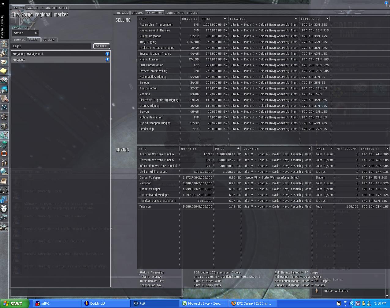Show info for Megacorp Management
The height and width of the screenshot is (308, 390).
click(107, 54)
